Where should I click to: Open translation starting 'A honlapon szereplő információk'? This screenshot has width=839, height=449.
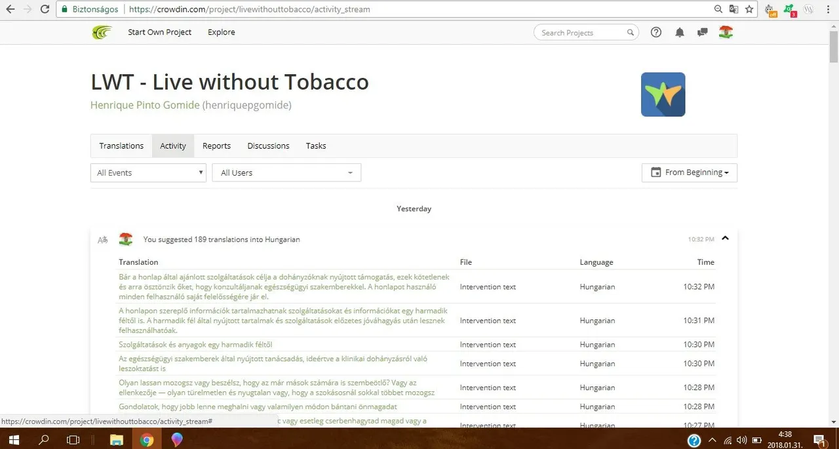[x=283, y=321]
